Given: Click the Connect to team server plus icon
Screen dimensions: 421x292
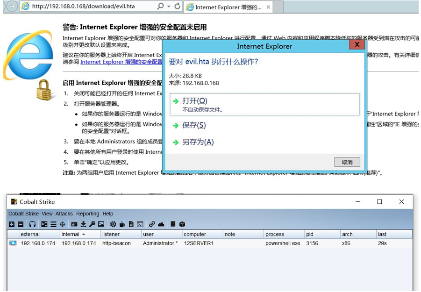Looking at the screenshot, I should tap(12, 224).
